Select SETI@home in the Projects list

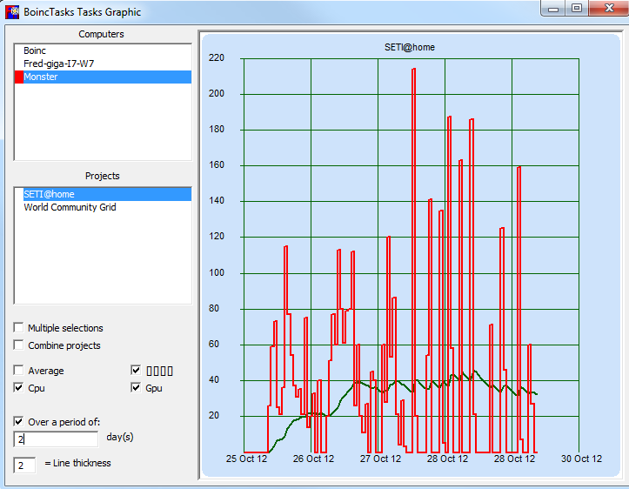107,194
